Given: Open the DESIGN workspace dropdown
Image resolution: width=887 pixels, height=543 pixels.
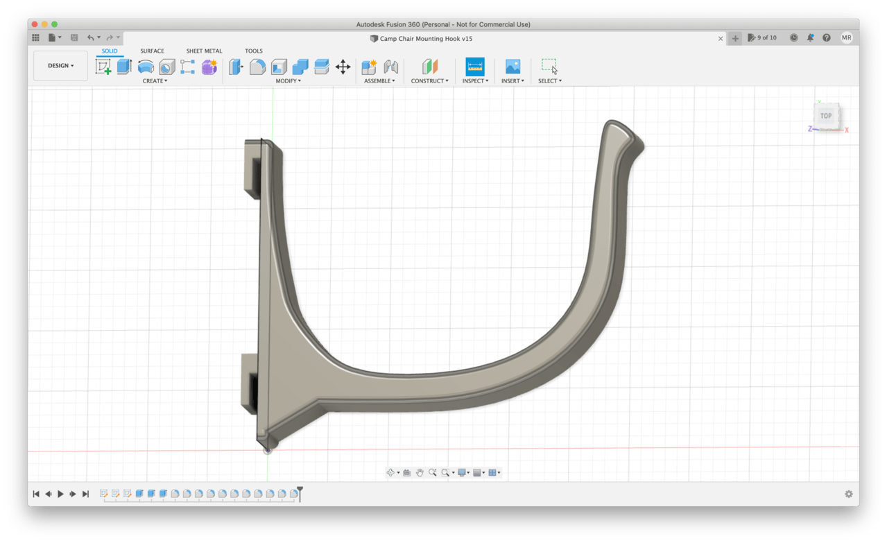Looking at the screenshot, I should point(60,66).
